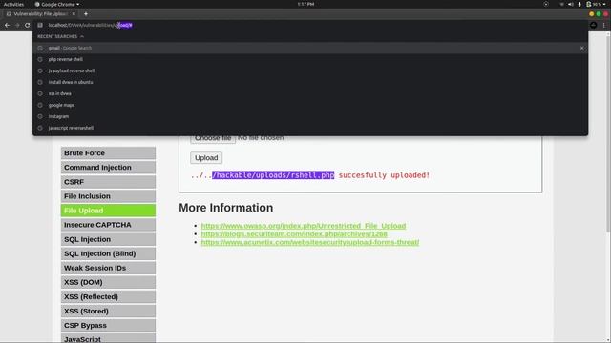
Task: Click the profile avatar icon in toolbar
Action: [594, 25]
